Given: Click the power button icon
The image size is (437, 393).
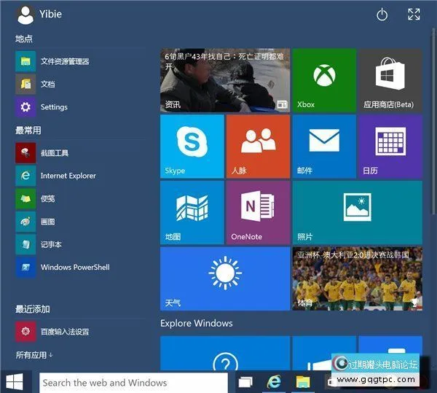Looking at the screenshot, I should tap(382, 15).
